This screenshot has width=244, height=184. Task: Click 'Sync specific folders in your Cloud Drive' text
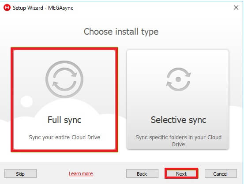(178, 141)
